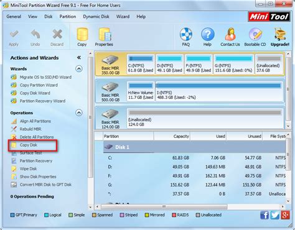Open the Disk menu

pos(49,17)
